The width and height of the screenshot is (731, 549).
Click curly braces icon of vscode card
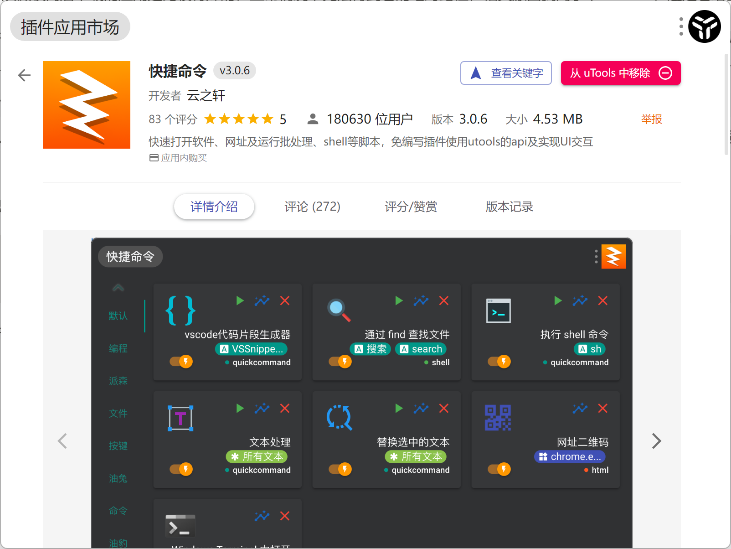pos(180,311)
